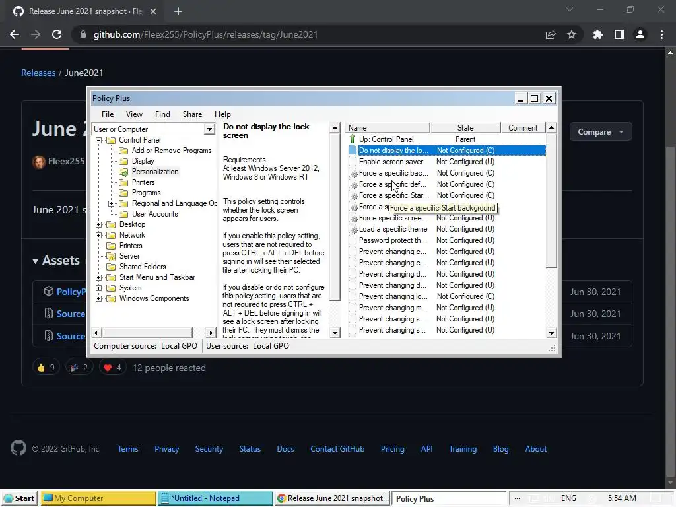Expand the Windows Components tree node
Image resolution: width=676 pixels, height=507 pixels.
point(99,299)
